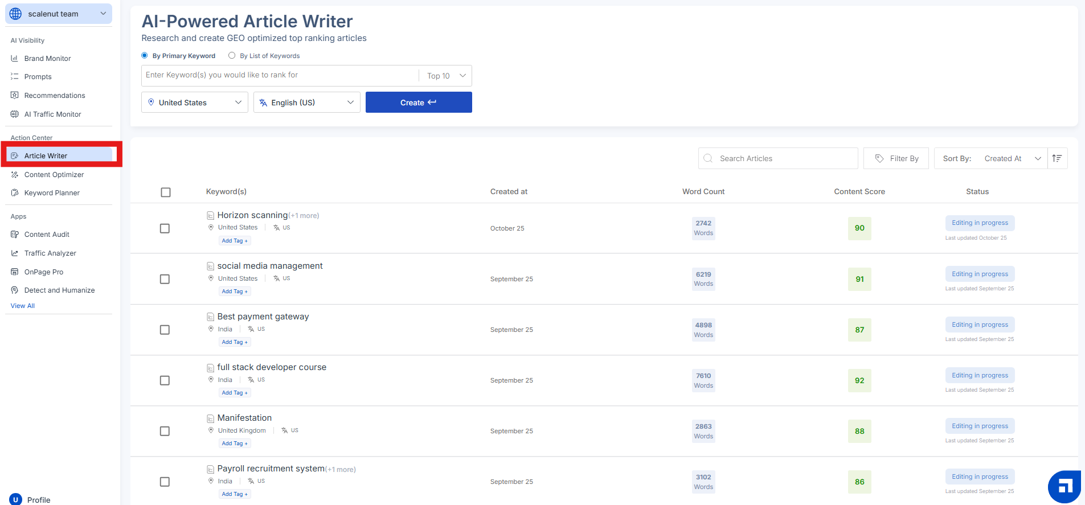Screen dimensions: 1085x505
Task: Open the chat widget icon
Action: pyautogui.click(x=1064, y=487)
